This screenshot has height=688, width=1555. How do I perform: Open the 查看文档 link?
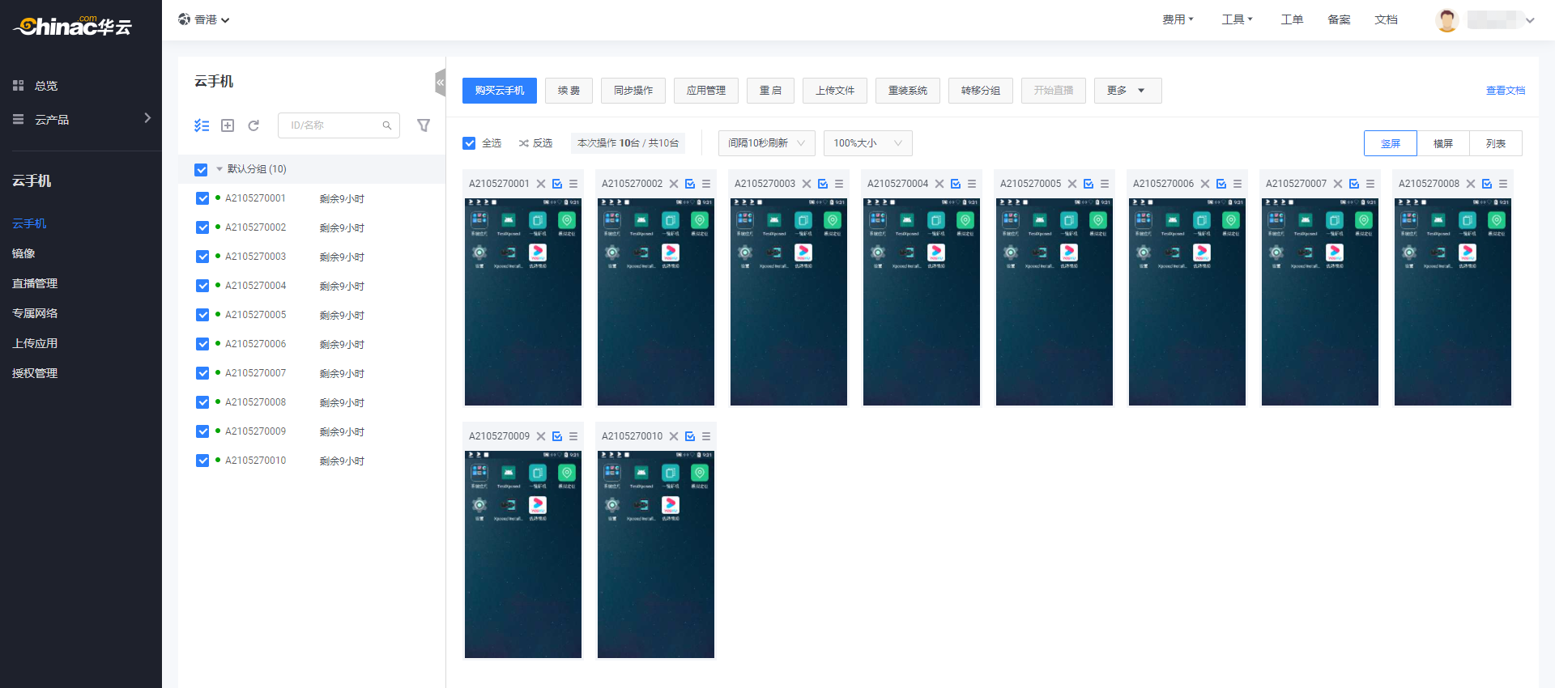coord(1506,91)
